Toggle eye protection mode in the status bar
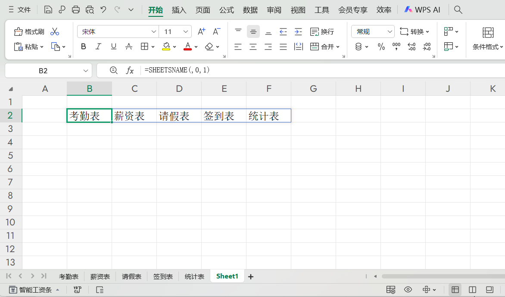This screenshot has height=297, width=505. (408, 290)
